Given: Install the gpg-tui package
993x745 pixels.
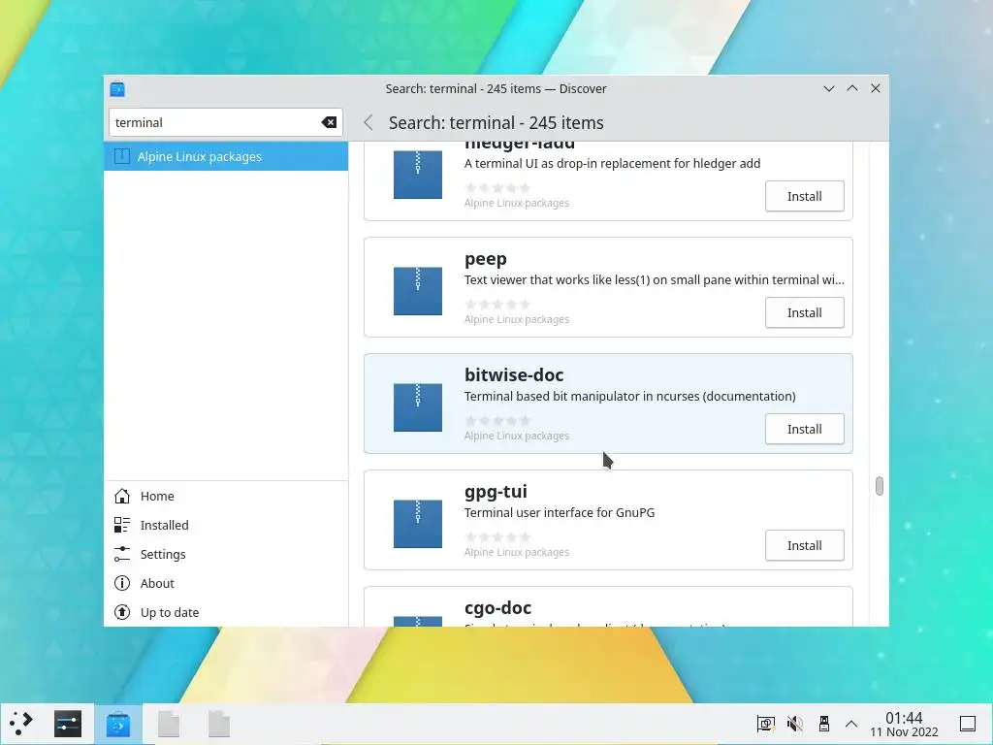Looking at the screenshot, I should 804,545.
